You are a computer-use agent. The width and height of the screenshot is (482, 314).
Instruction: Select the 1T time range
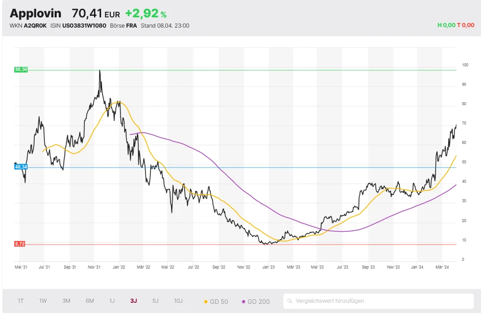click(21, 301)
